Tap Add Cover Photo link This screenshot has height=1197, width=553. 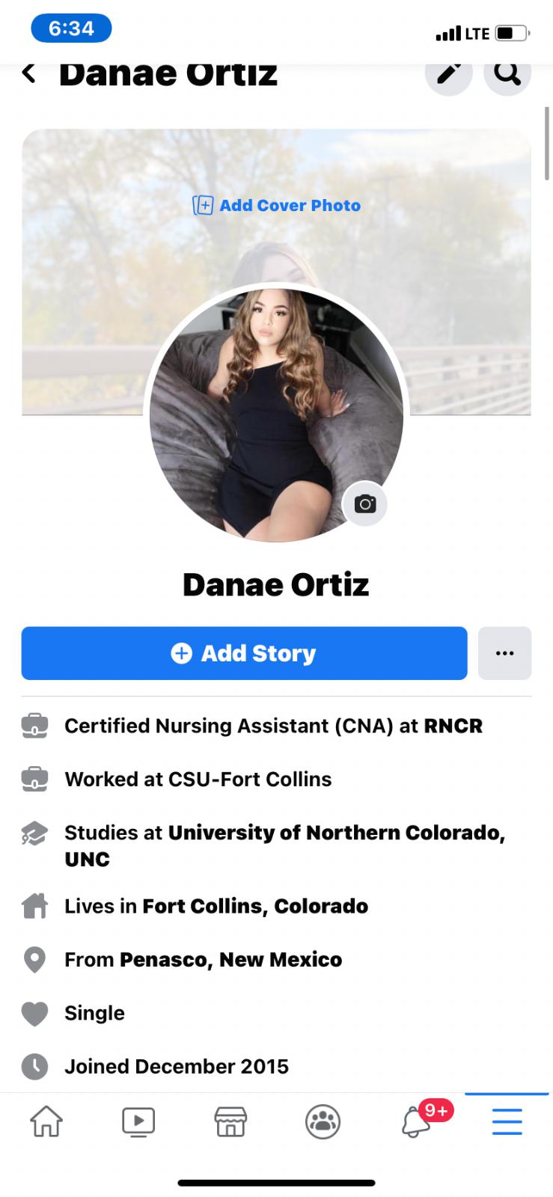tap(277, 205)
